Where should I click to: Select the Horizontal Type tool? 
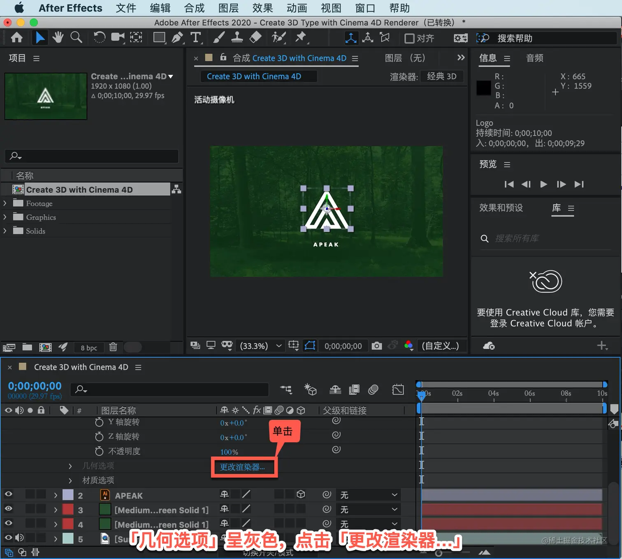(196, 38)
